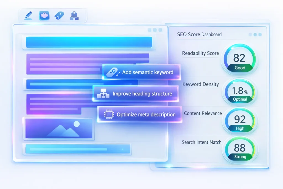Expand the Search Intent Match details
Image resolution: width=283 pixels, height=189 pixels.
(x=201, y=142)
